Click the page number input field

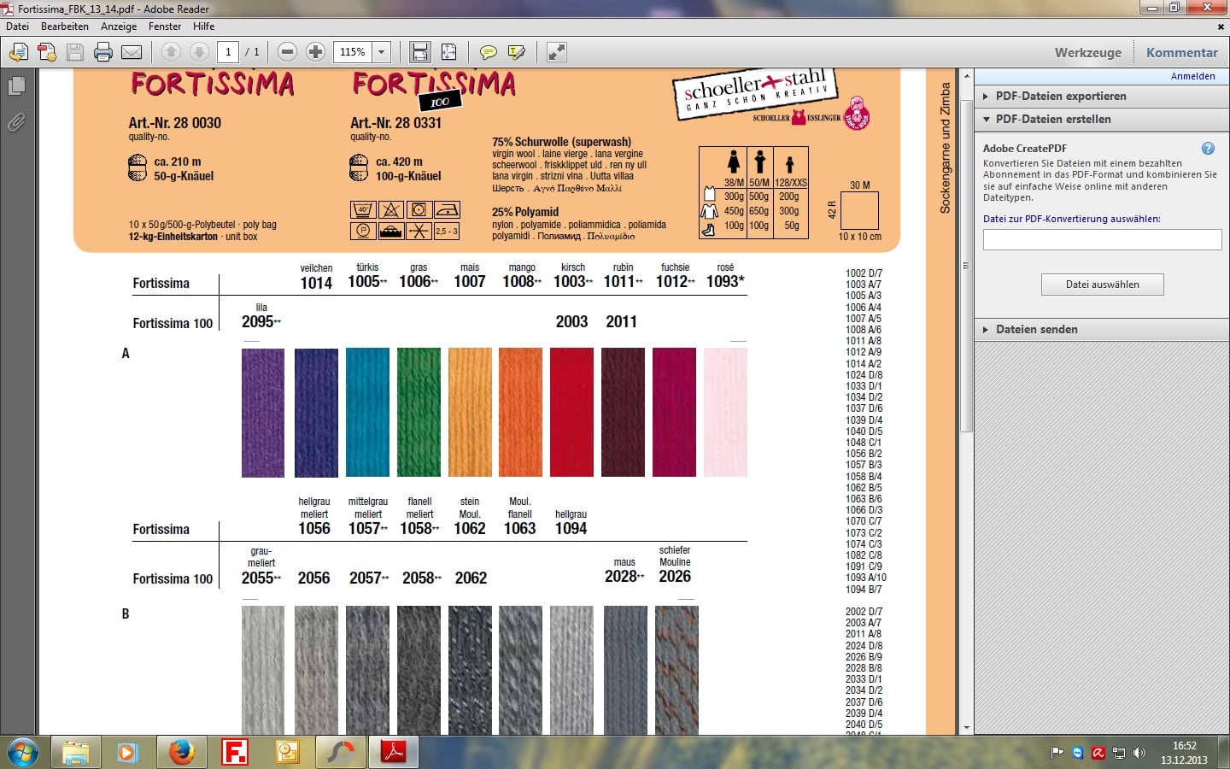click(228, 52)
